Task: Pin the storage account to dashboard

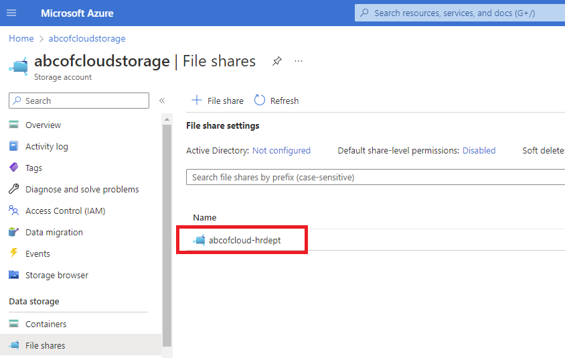Action: pos(277,61)
